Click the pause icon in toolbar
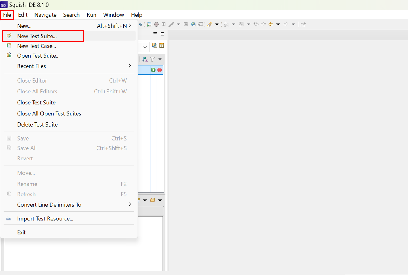Image resolution: width=408 pixels, height=275 pixels. coord(164,24)
